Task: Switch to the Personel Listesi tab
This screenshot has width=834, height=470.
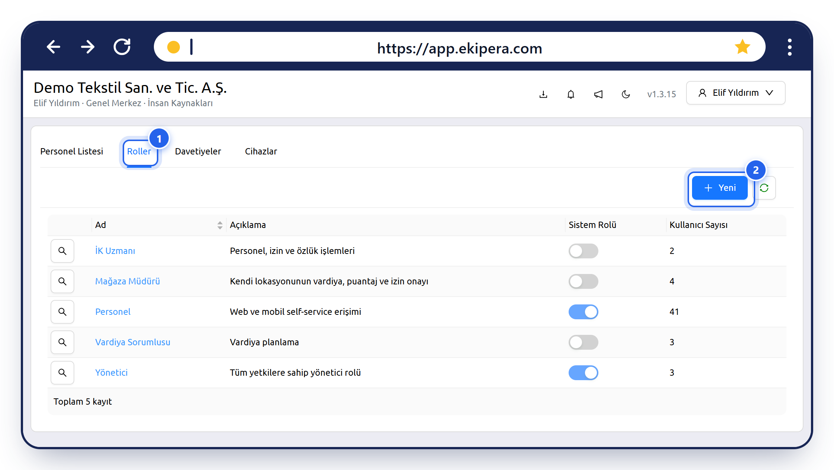Action: [72, 151]
